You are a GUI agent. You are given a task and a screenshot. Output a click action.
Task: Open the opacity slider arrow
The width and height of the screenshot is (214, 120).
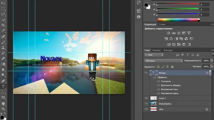[x=212, y=61]
